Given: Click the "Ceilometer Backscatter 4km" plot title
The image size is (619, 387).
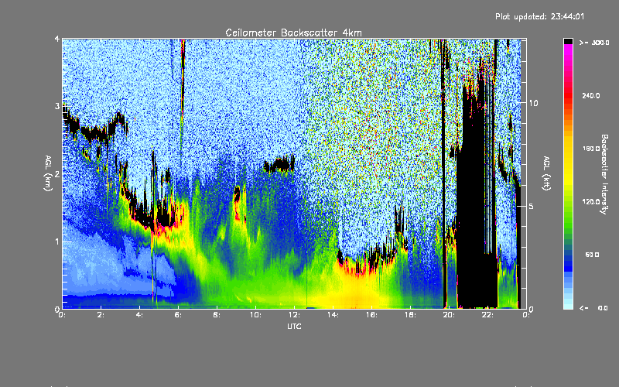Looking at the screenshot, I should click(x=293, y=33).
